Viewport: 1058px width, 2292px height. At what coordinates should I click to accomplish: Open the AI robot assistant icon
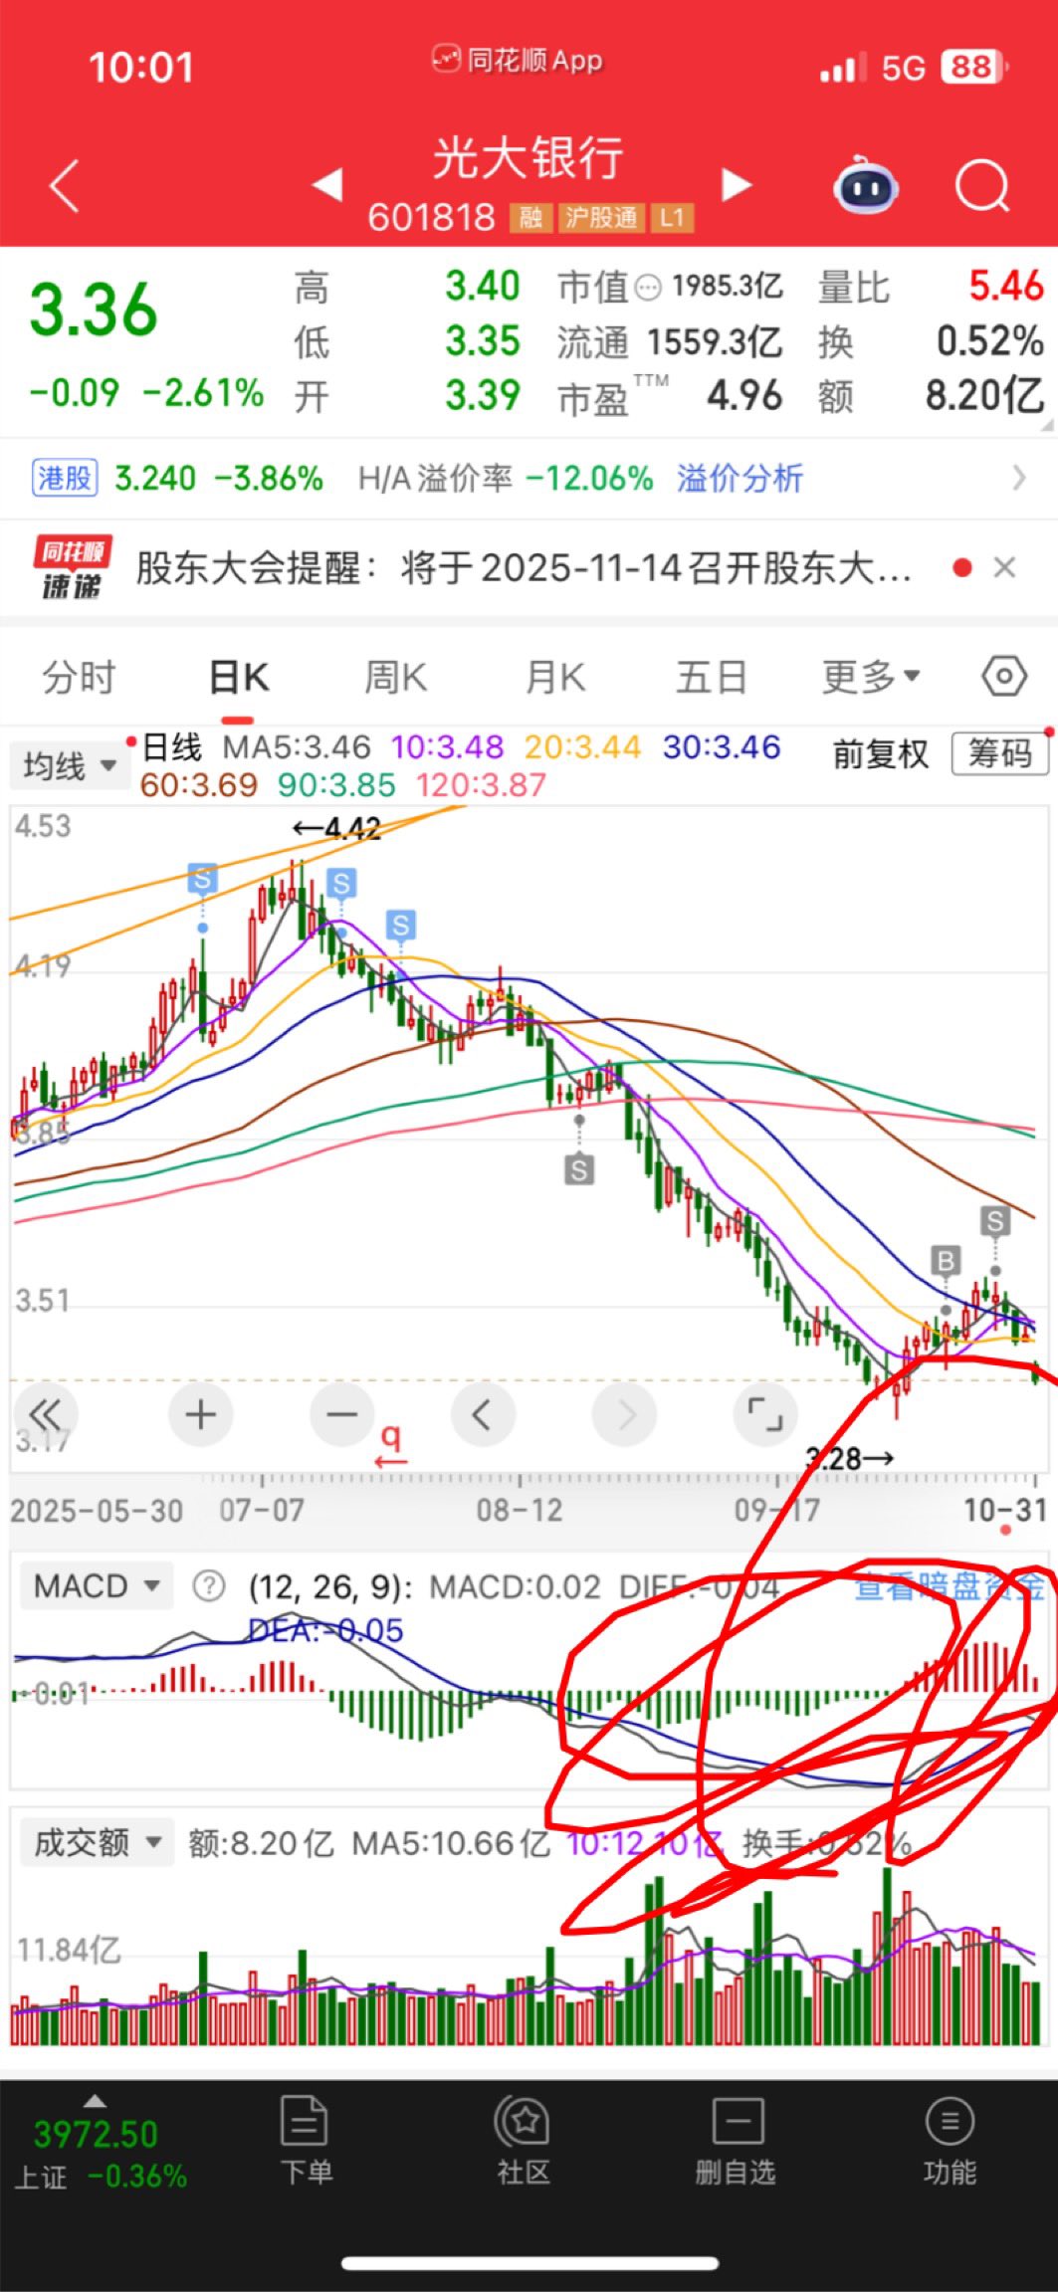(865, 185)
